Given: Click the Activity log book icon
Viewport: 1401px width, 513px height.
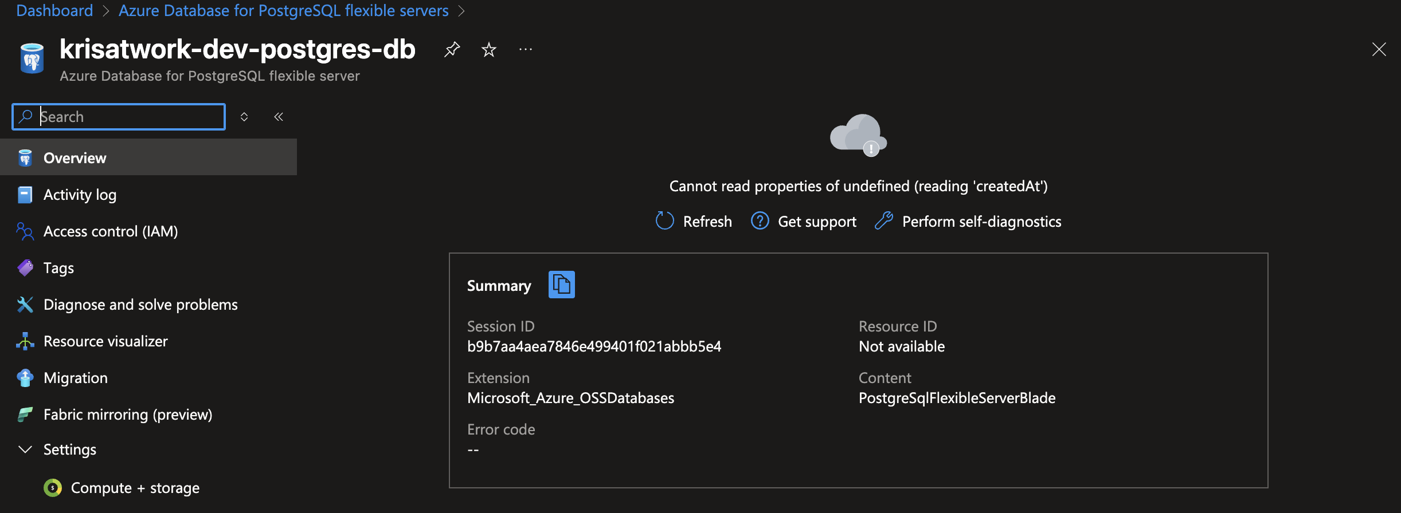Looking at the screenshot, I should coord(25,195).
